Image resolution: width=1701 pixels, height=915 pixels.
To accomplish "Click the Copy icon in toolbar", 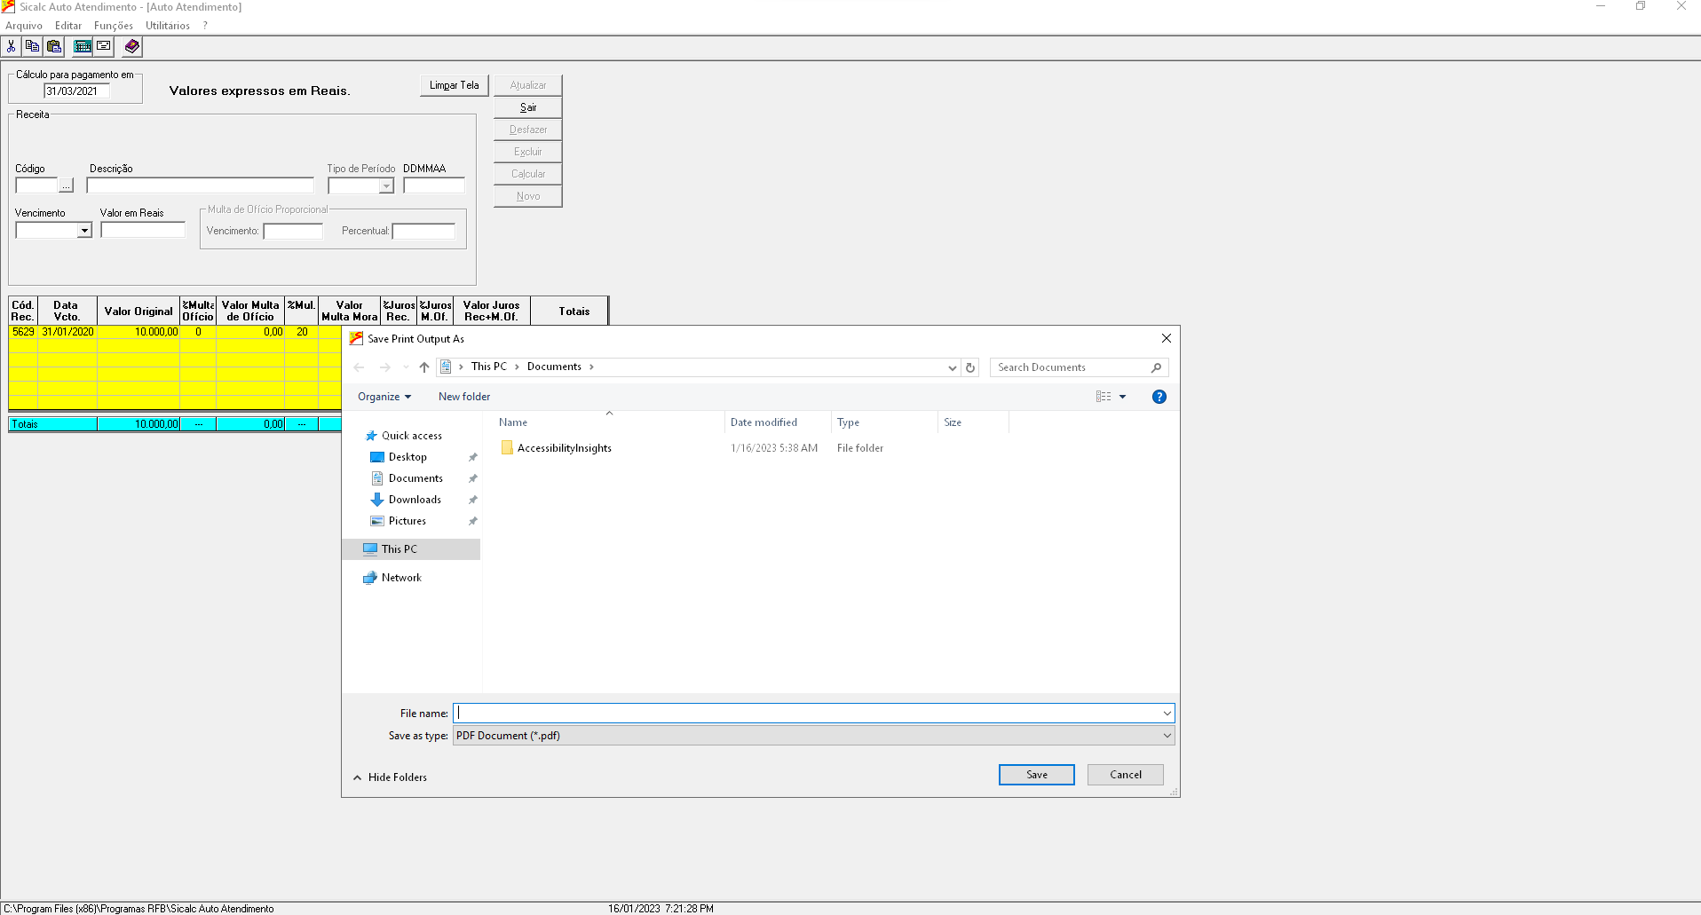I will point(33,46).
